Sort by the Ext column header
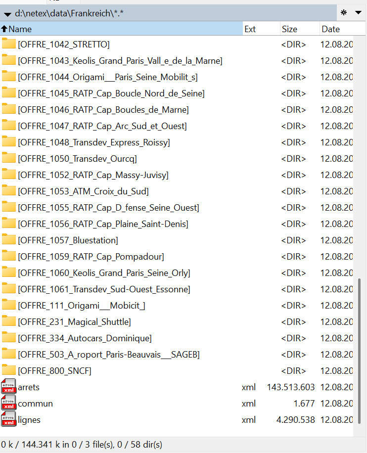 (261, 29)
